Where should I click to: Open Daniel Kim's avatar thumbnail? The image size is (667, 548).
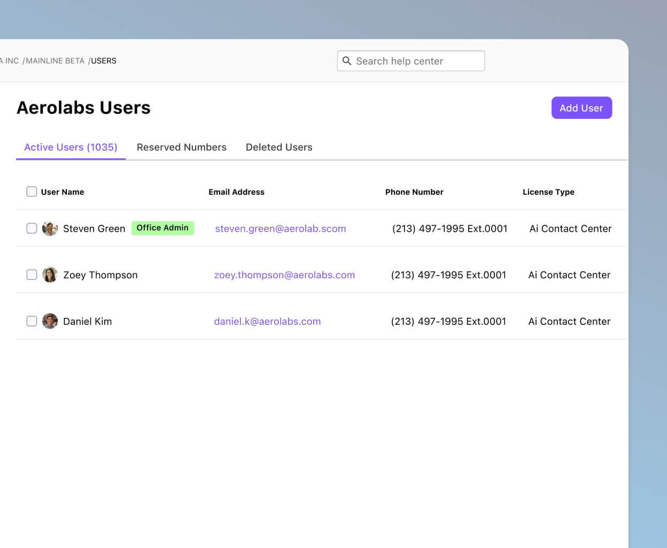pyautogui.click(x=50, y=321)
